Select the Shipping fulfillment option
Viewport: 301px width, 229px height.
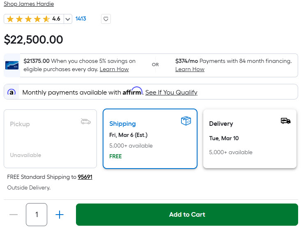(150, 139)
